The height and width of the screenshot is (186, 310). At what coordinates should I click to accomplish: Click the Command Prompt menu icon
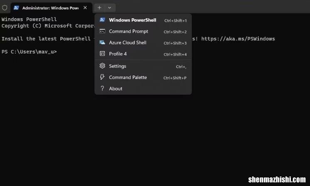click(102, 31)
